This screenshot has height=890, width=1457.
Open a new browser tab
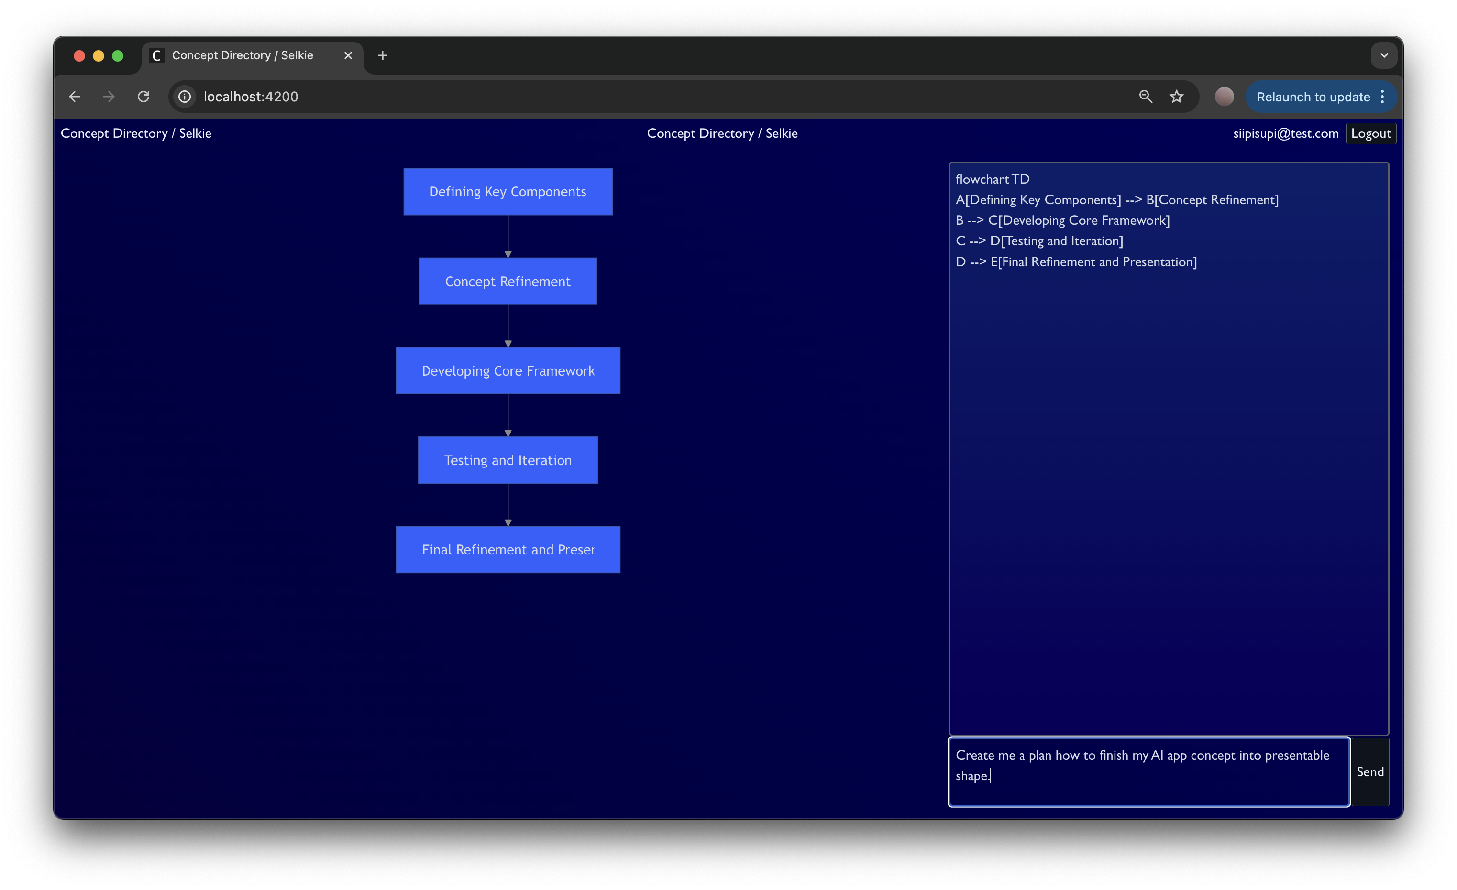[x=383, y=55]
